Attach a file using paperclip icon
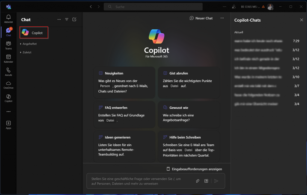307x195 pixels. [x=198, y=181]
